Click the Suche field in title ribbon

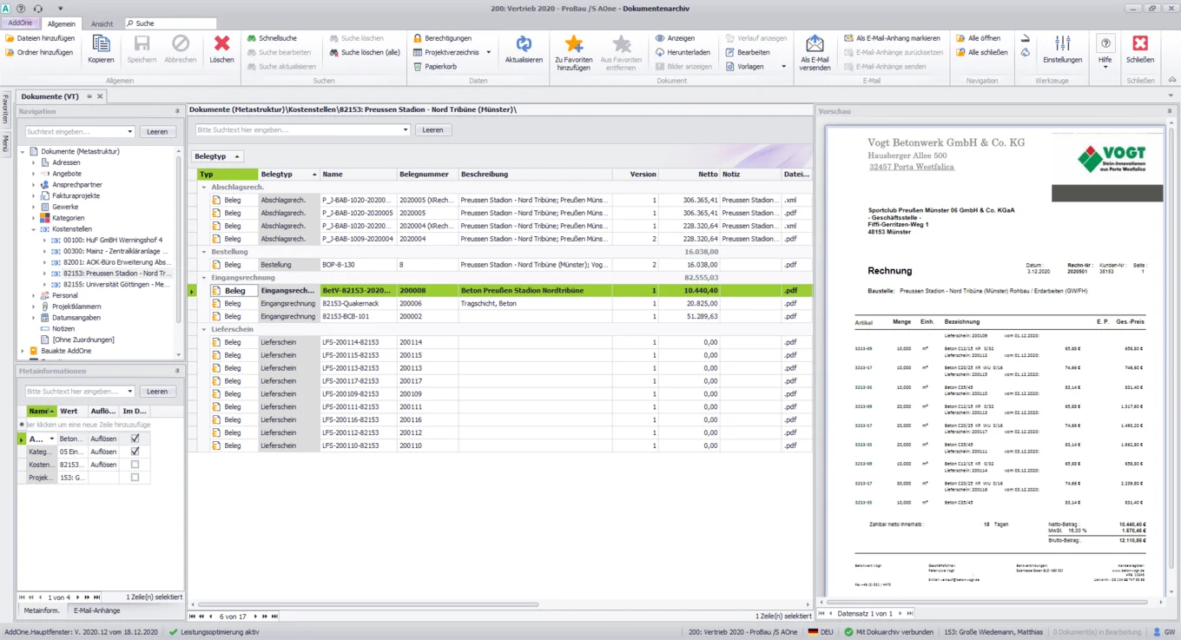point(171,24)
